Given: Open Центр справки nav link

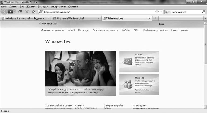Looking at the screenshot, I should (179, 30).
